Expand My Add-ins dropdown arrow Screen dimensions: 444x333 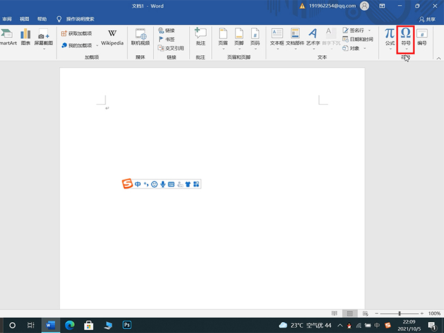pyautogui.click(x=97, y=45)
